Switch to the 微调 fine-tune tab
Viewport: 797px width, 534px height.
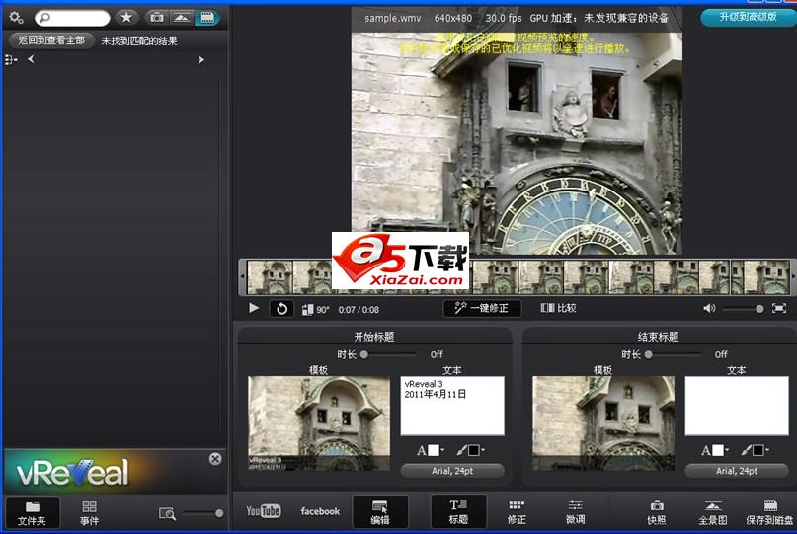pyautogui.click(x=576, y=511)
